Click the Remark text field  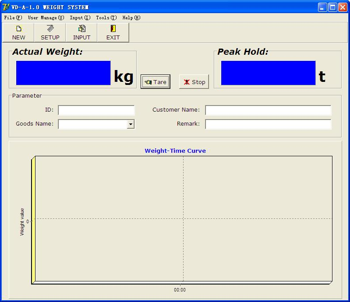pos(268,124)
